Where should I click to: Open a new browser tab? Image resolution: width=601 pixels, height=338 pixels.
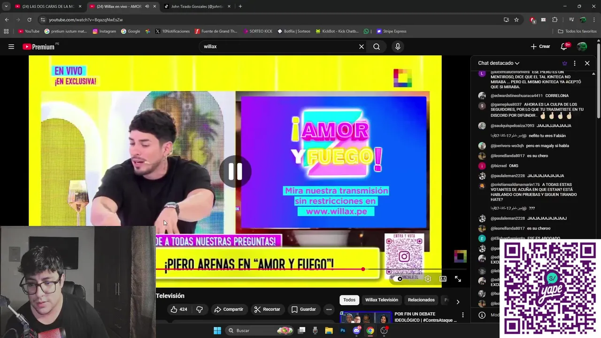coord(240,7)
